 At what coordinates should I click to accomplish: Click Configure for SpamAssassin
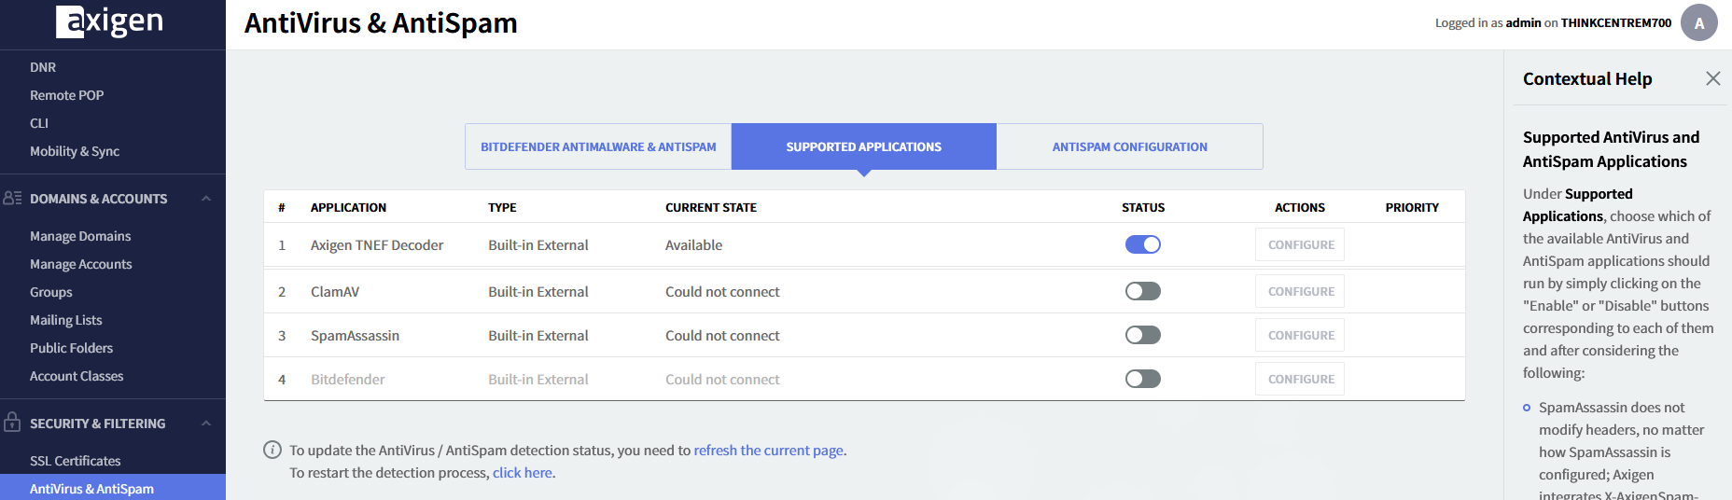tap(1300, 335)
